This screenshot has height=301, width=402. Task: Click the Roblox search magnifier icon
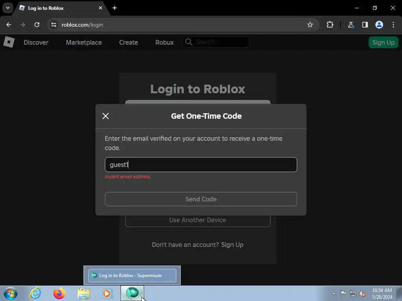pos(189,42)
